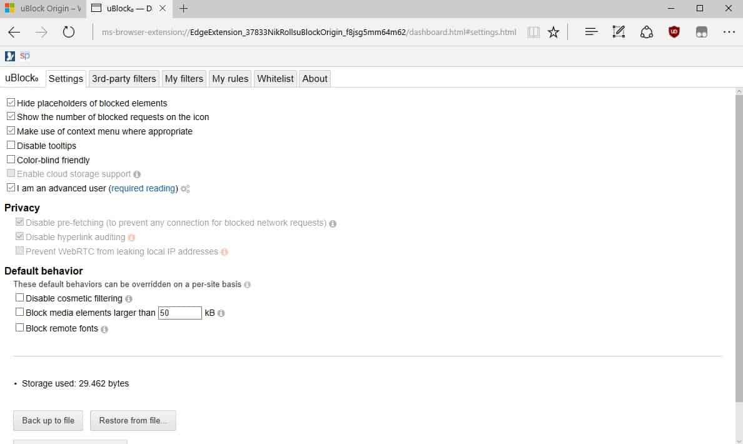Go back to the previous page
The height and width of the screenshot is (444, 743).
14,33
